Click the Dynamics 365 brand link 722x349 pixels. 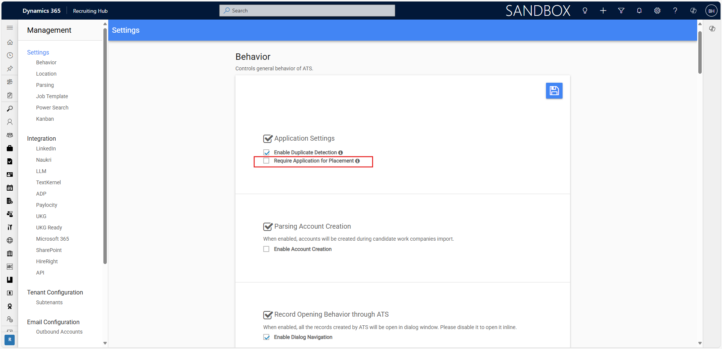tap(41, 11)
